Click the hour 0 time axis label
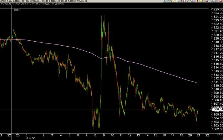The height and width of the screenshot is (140, 223). pos(26,135)
